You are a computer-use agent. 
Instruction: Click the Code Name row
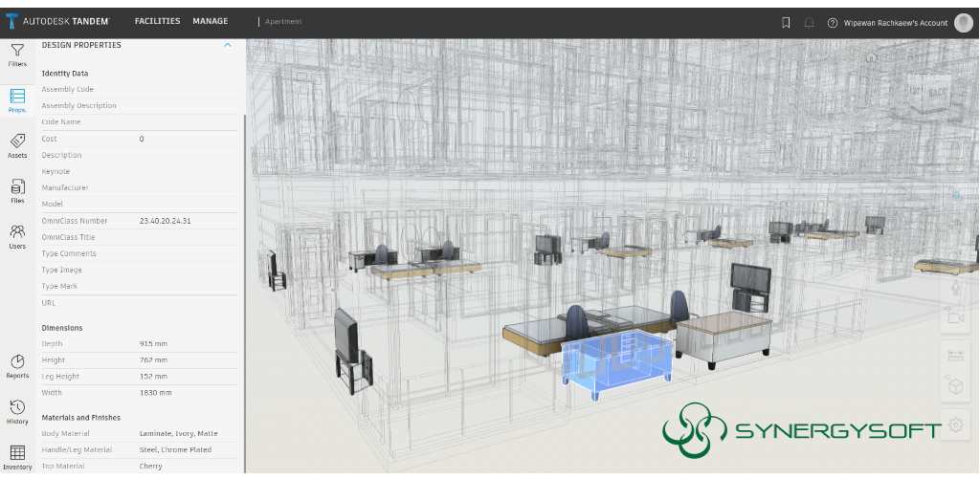pyautogui.click(x=140, y=121)
